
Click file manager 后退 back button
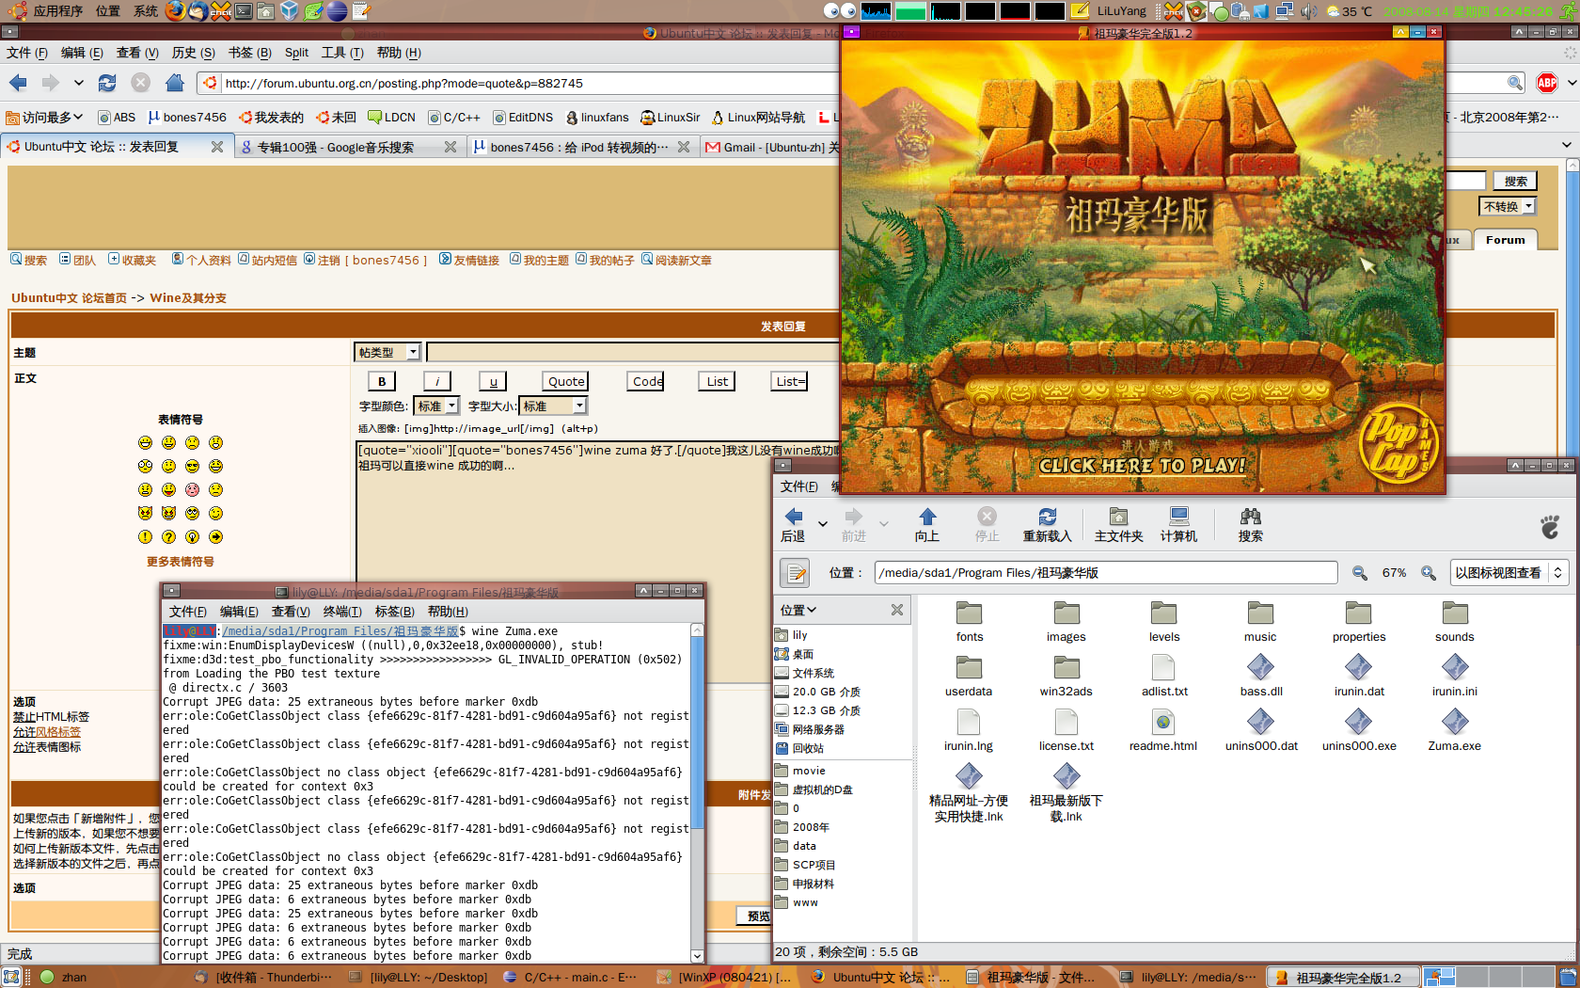coord(793,525)
